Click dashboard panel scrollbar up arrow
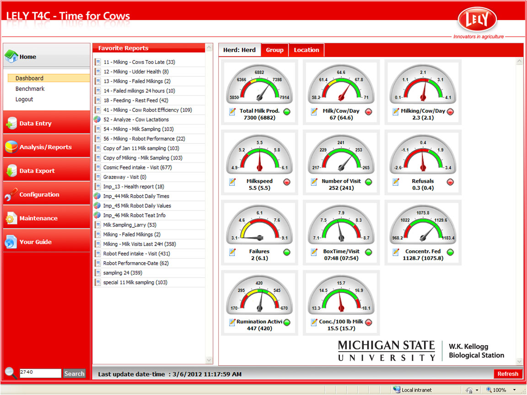The height and width of the screenshot is (395, 527). click(520, 61)
